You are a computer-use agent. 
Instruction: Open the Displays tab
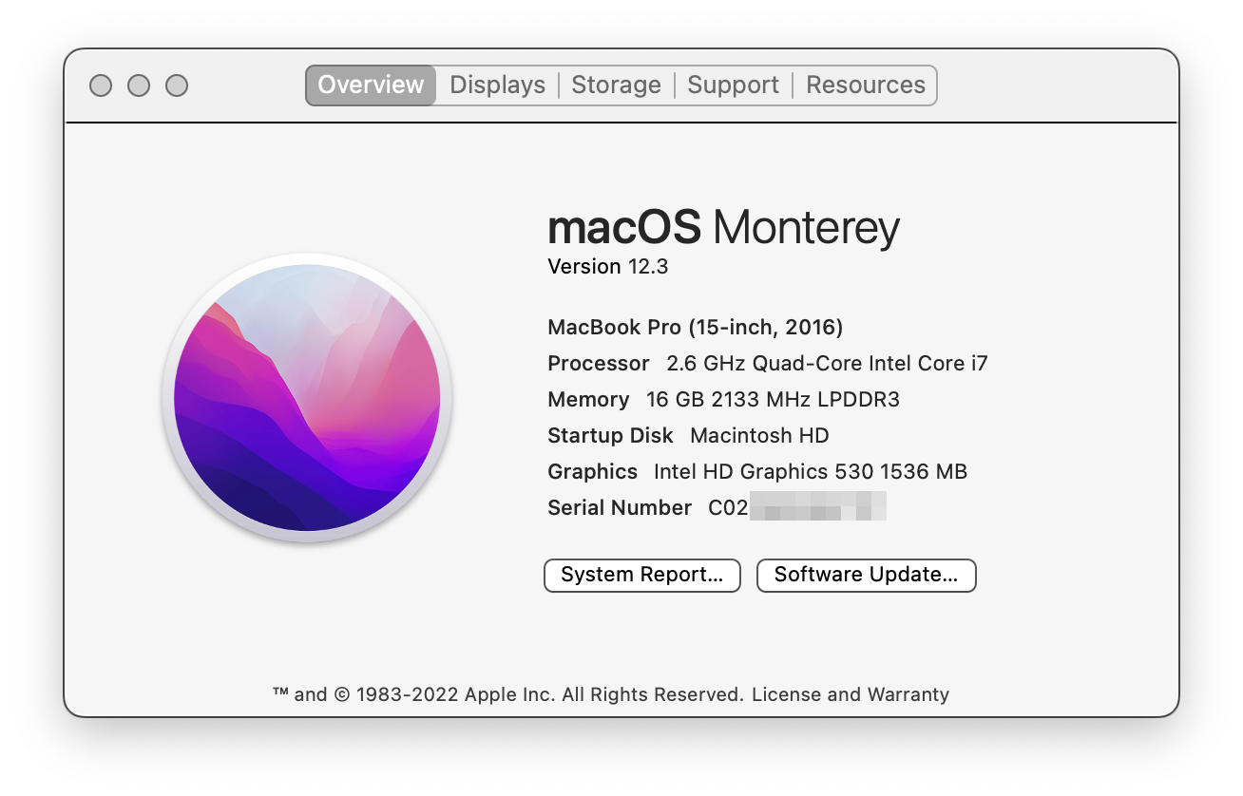click(497, 85)
